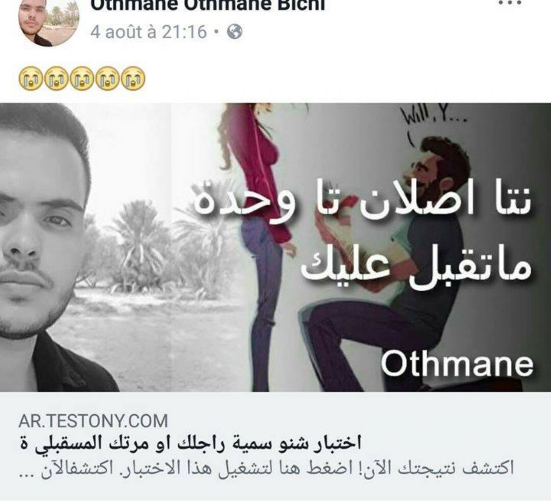The width and height of the screenshot is (551, 501).
Task: Click the last crying emoji in the row
Action: pyautogui.click(x=134, y=78)
